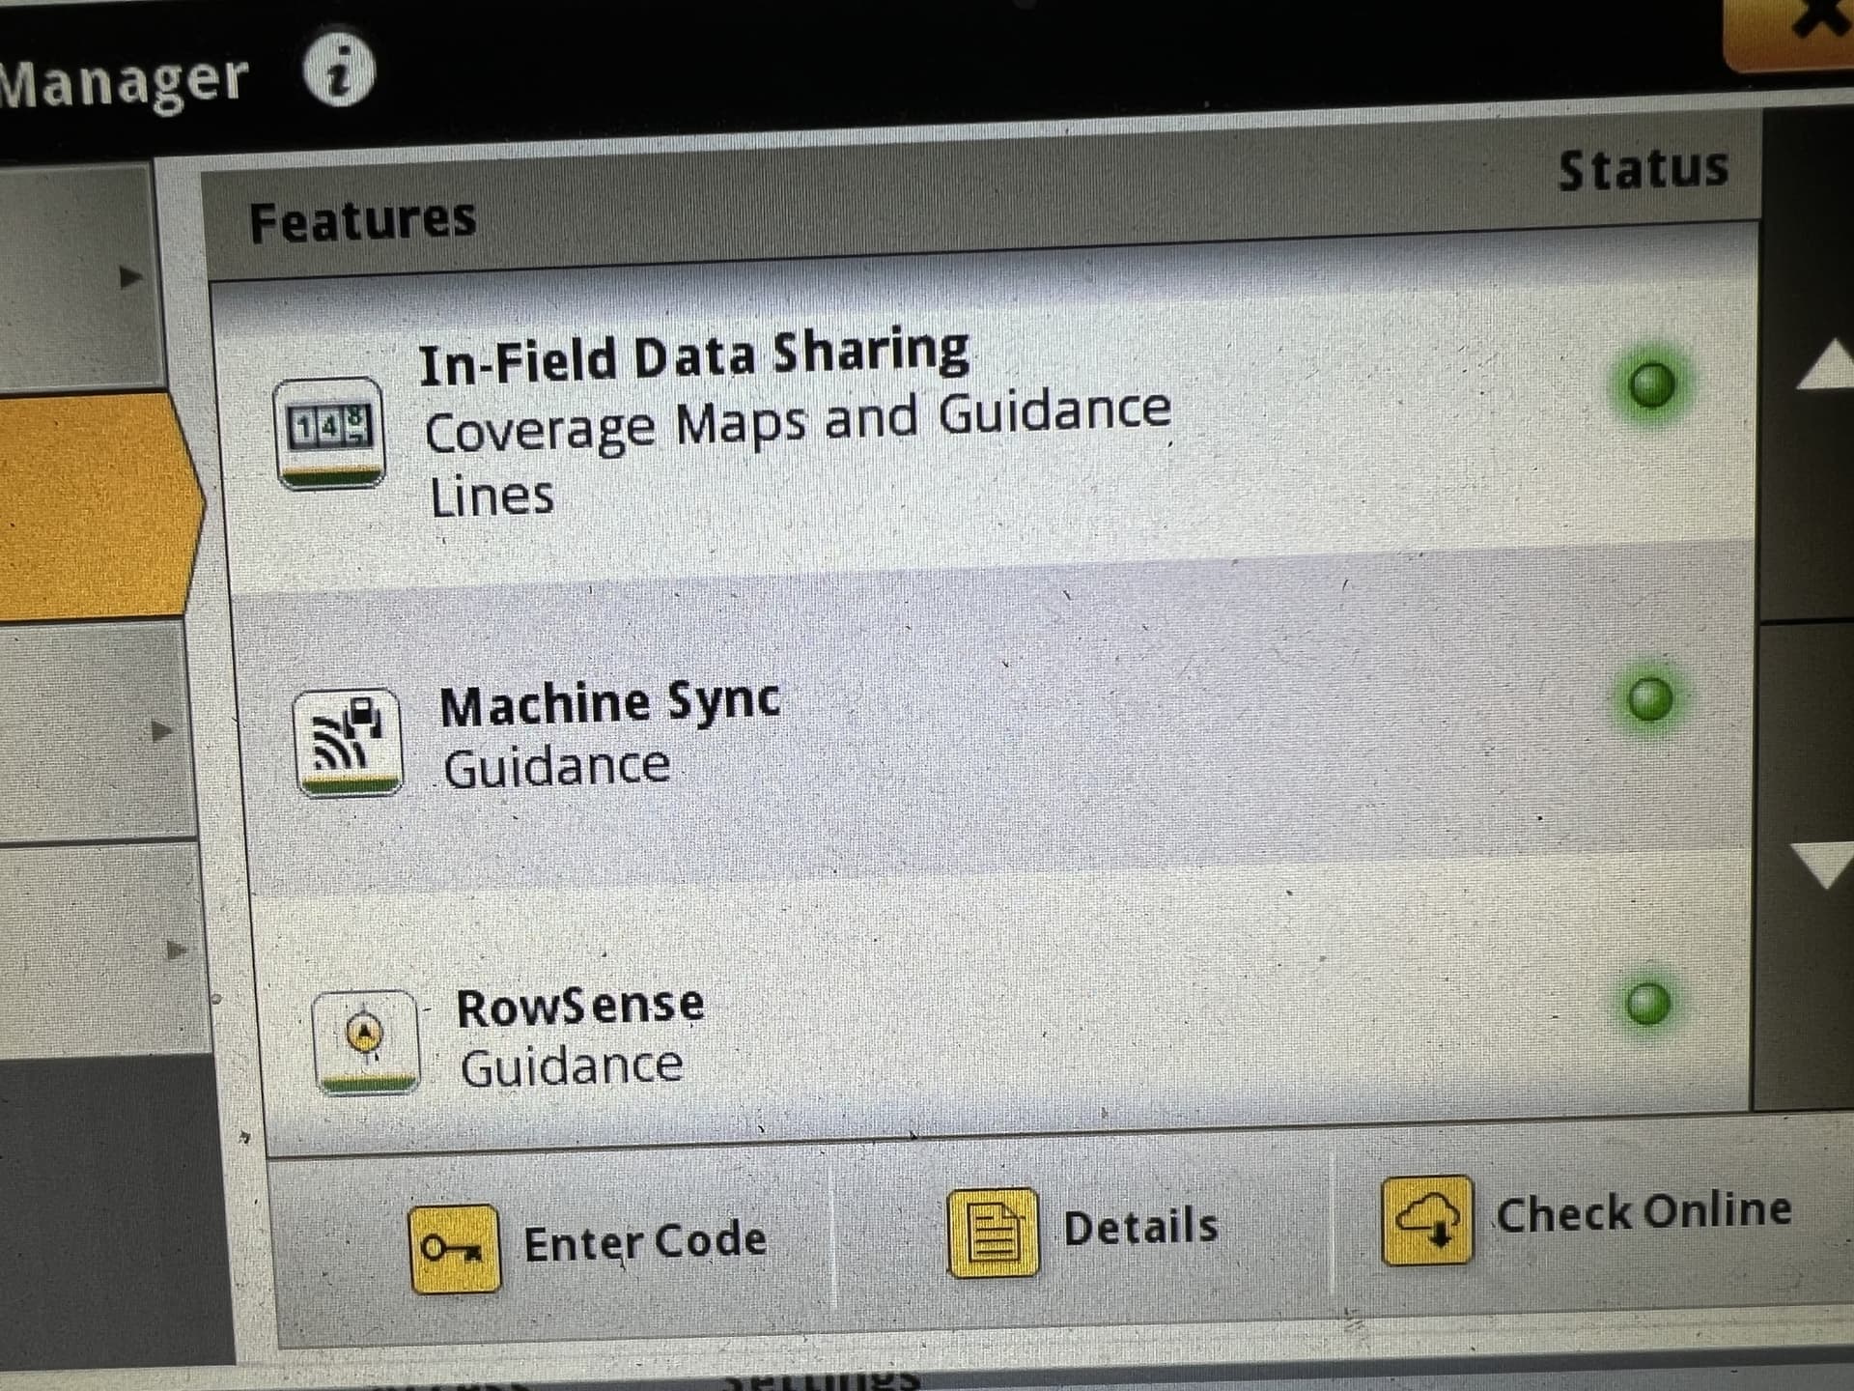Open the info icon beside Manager
1854x1391 pixels.
[x=338, y=70]
